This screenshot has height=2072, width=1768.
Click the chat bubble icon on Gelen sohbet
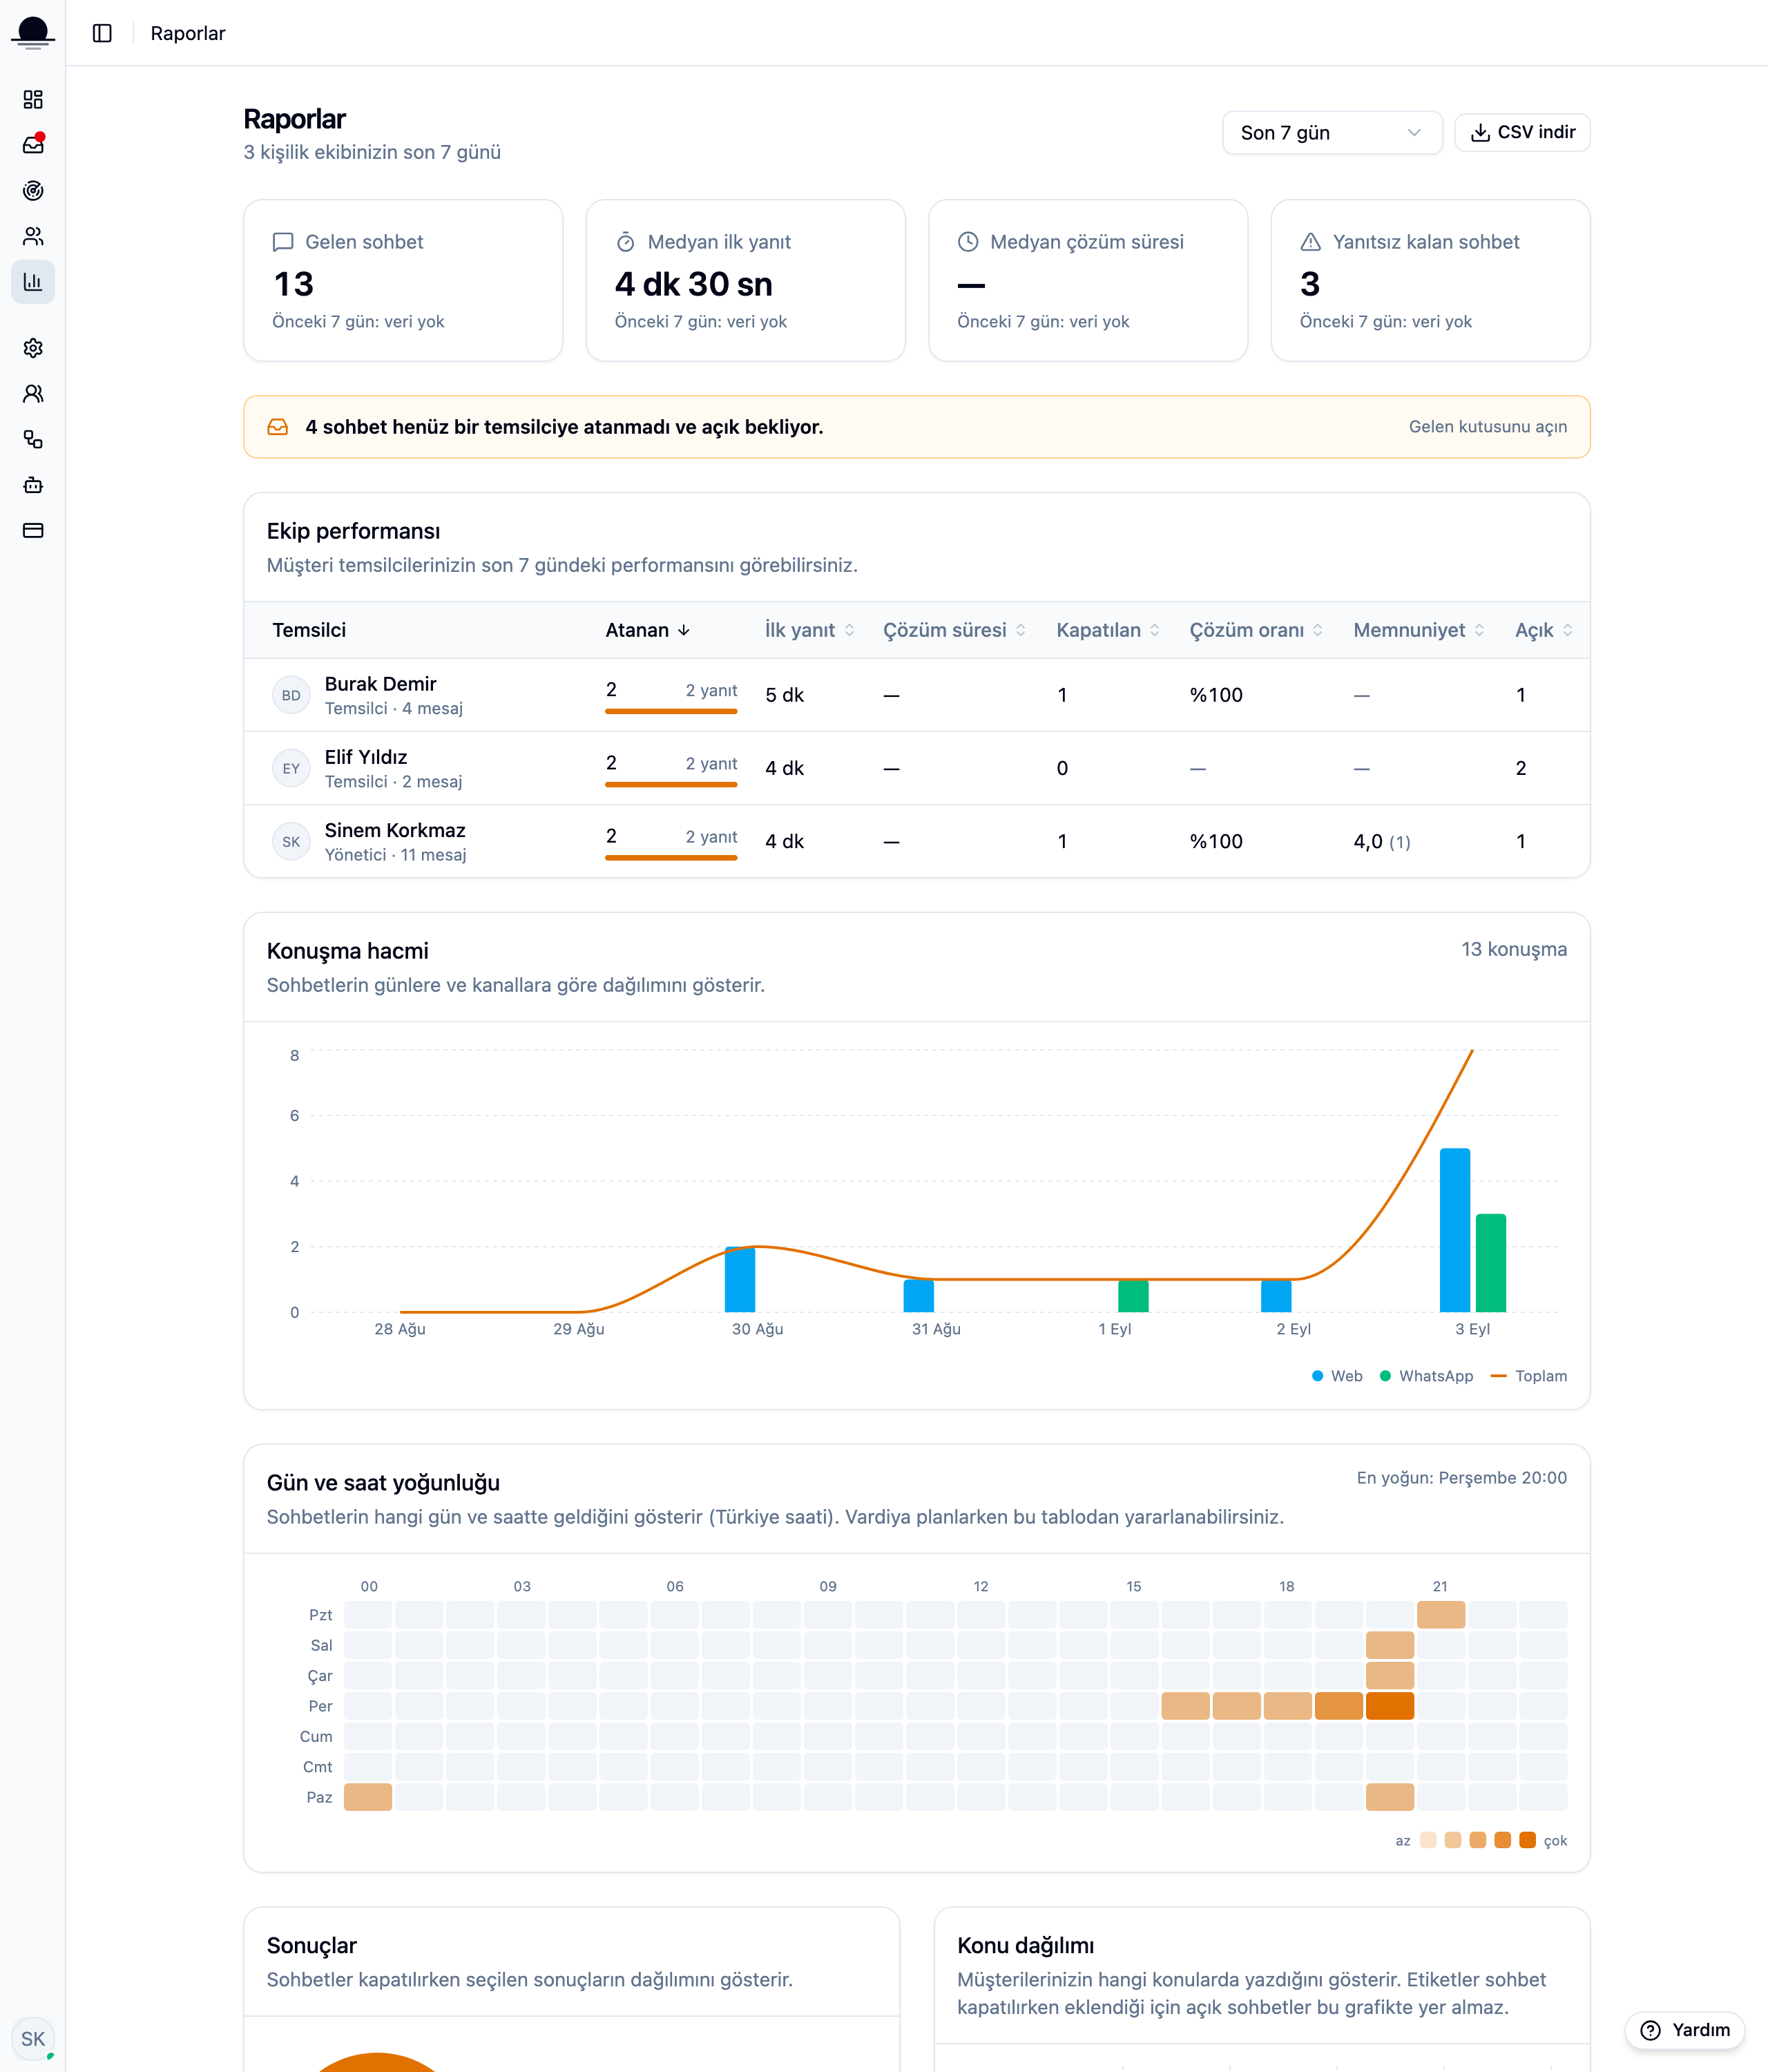pos(283,242)
